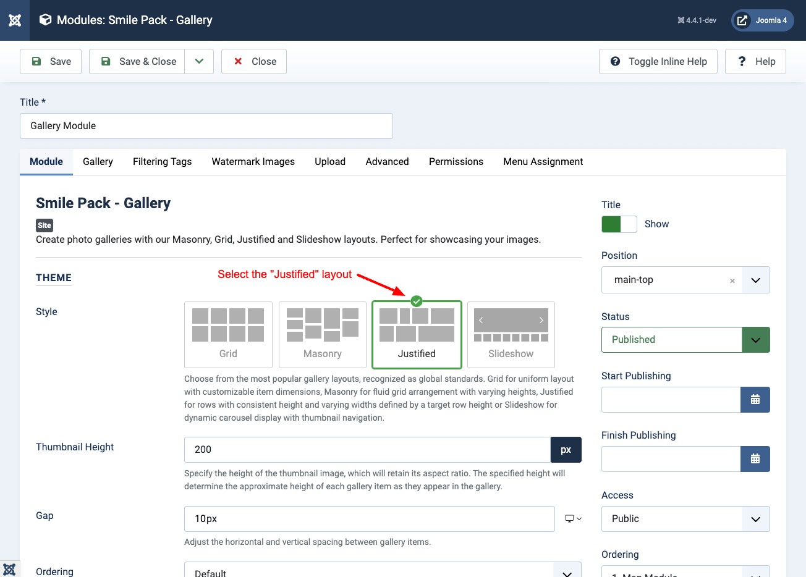Switch to the Gallery tab
The image size is (806, 577).
point(98,161)
